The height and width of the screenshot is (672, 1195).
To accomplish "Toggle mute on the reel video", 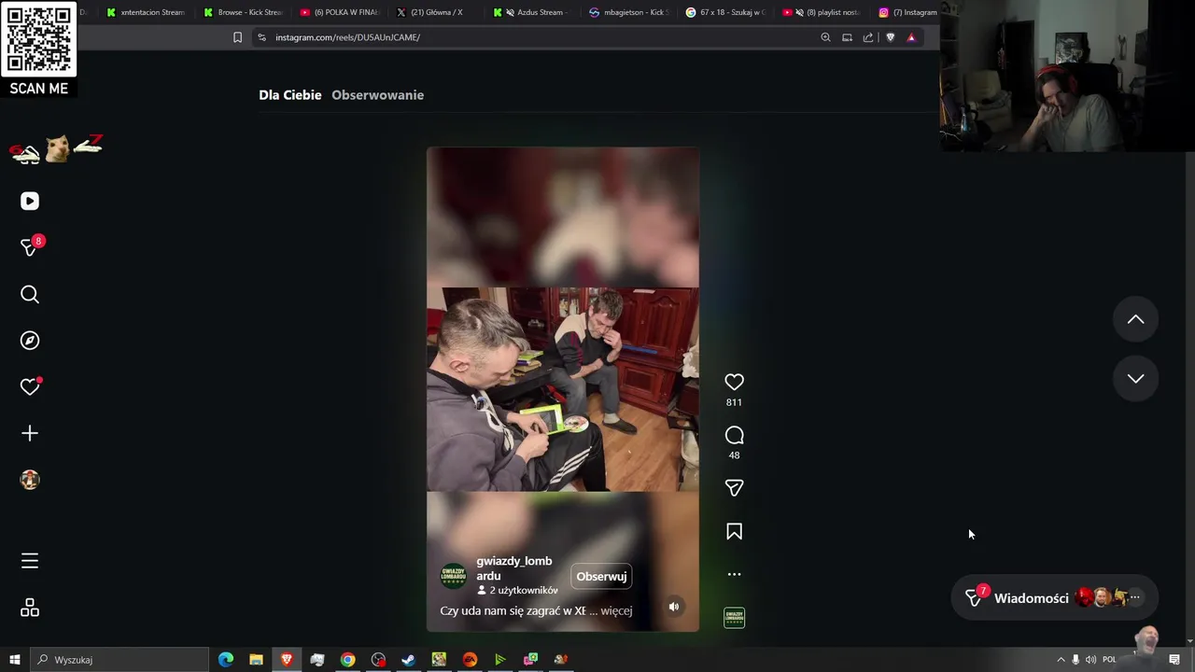I will [x=673, y=607].
